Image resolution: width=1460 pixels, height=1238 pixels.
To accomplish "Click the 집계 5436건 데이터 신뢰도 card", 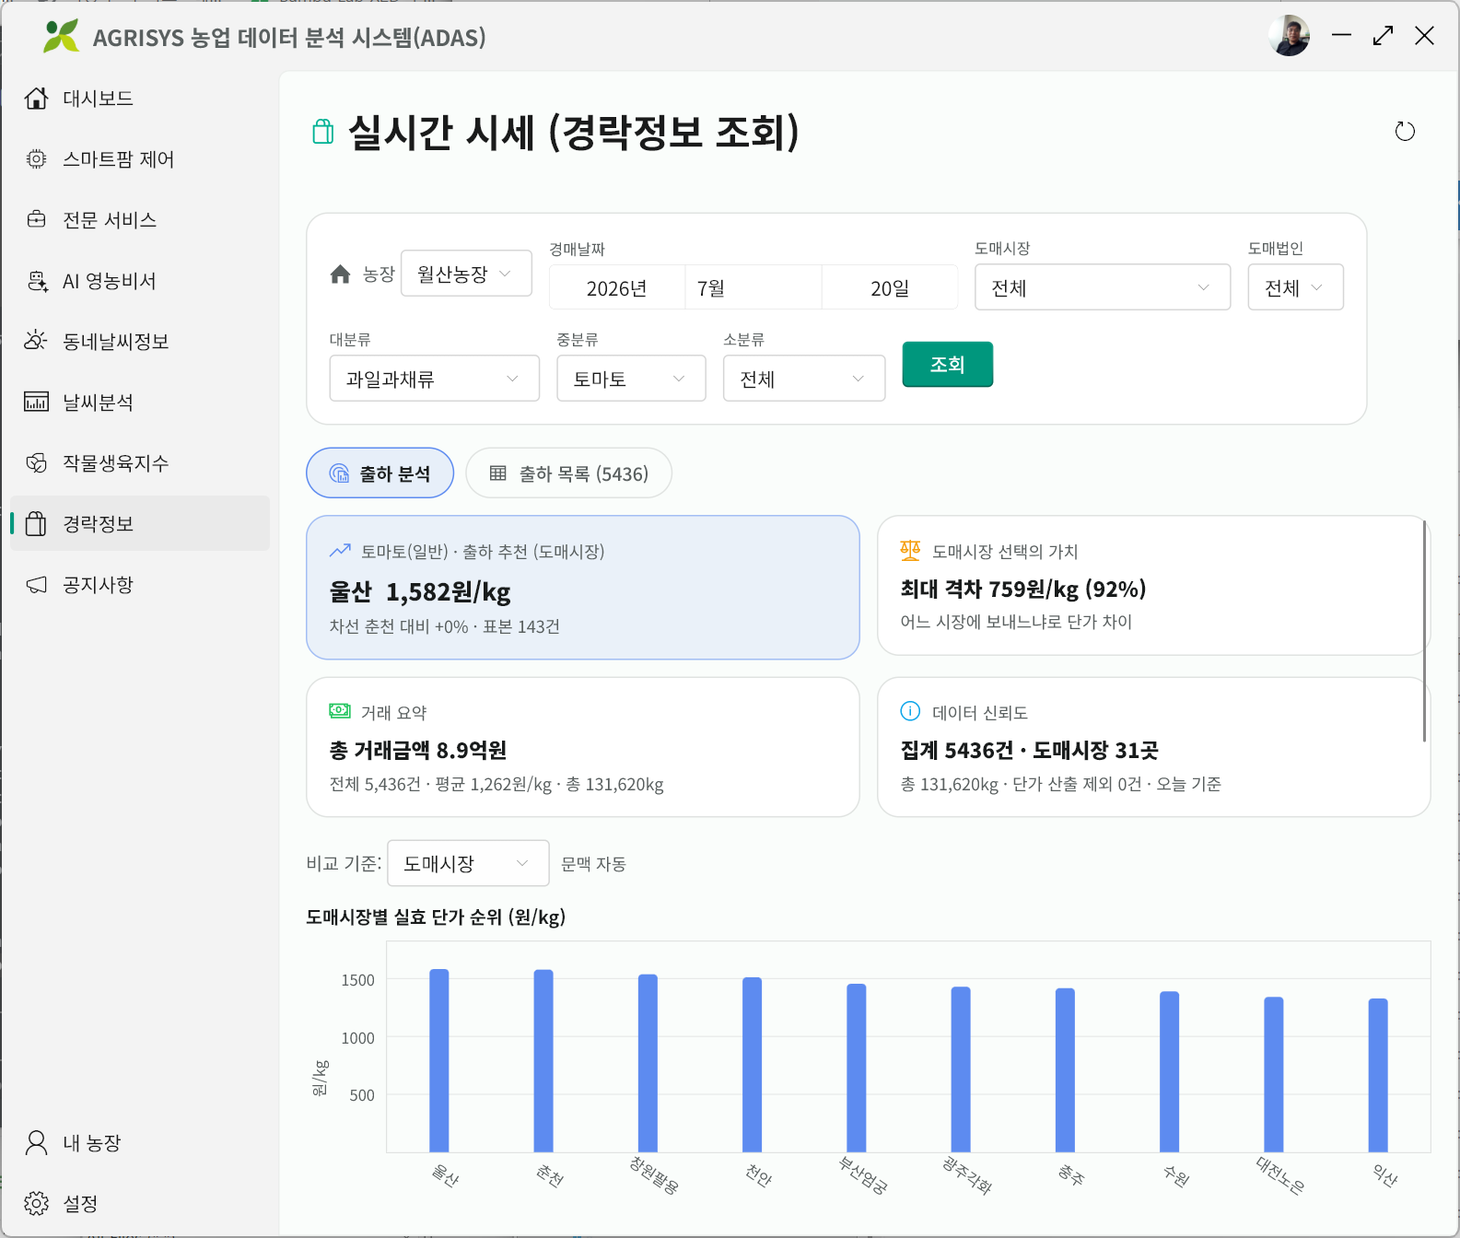I will pyautogui.click(x=1153, y=747).
